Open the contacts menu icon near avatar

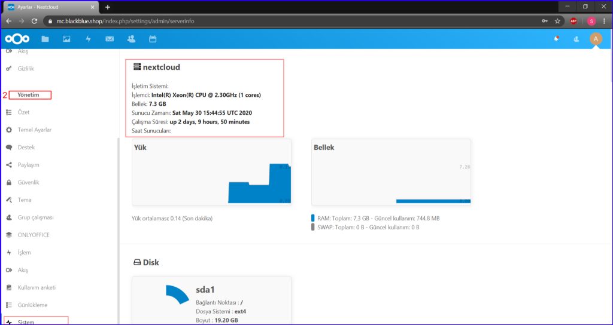tap(576, 39)
